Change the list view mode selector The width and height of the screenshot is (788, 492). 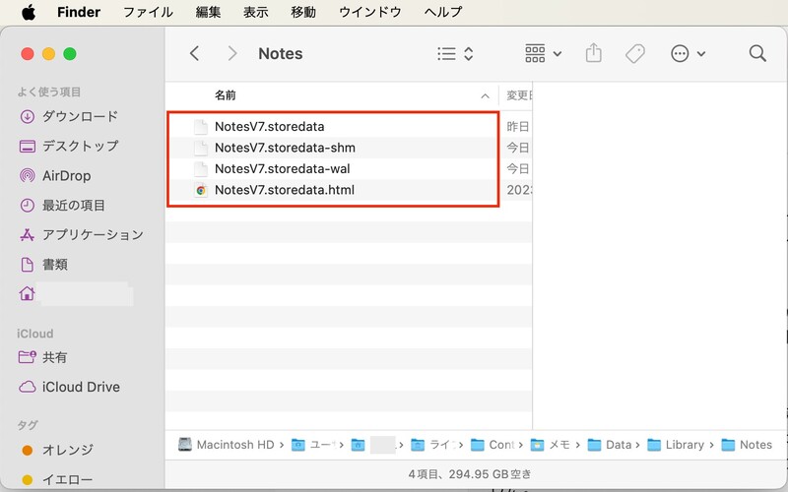(x=455, y=54)
